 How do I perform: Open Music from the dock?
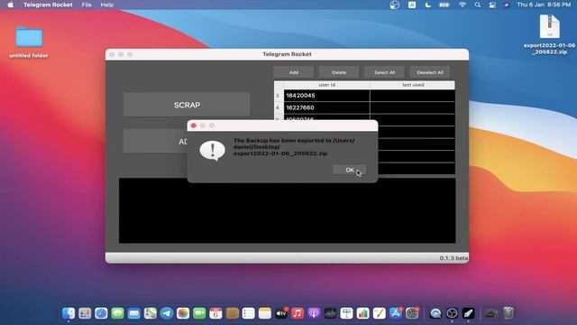(x=298, y=313)
